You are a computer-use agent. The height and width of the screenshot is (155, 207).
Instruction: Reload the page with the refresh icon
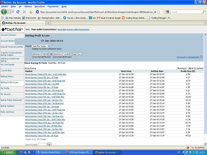(18, 12)
